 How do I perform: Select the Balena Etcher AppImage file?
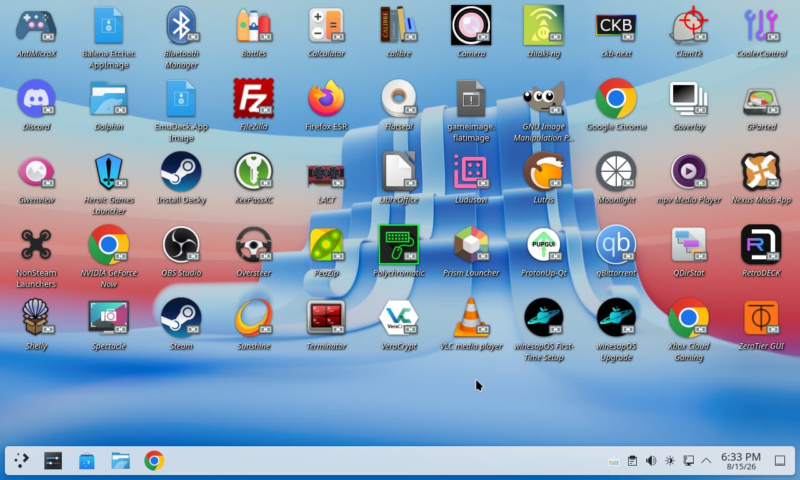click(x=109, y=26)
